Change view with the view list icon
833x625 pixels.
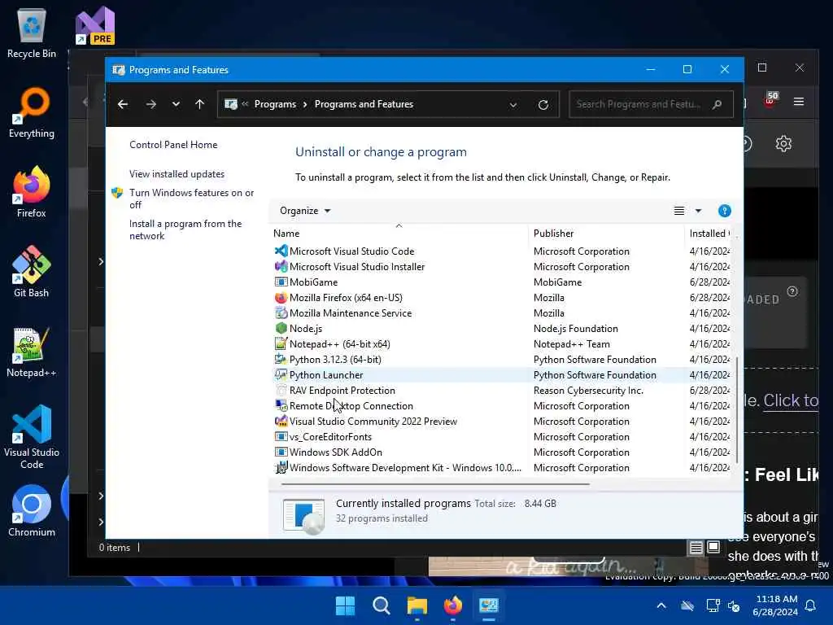(x=679, y=211)
